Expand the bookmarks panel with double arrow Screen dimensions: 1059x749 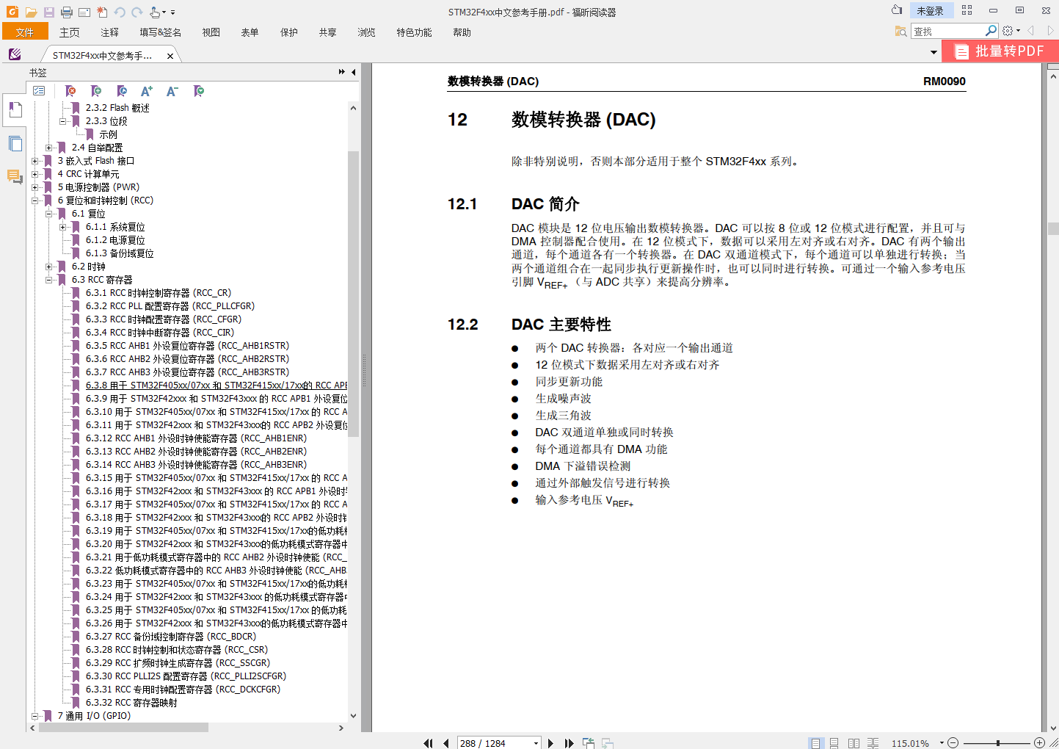pos(341,72)
